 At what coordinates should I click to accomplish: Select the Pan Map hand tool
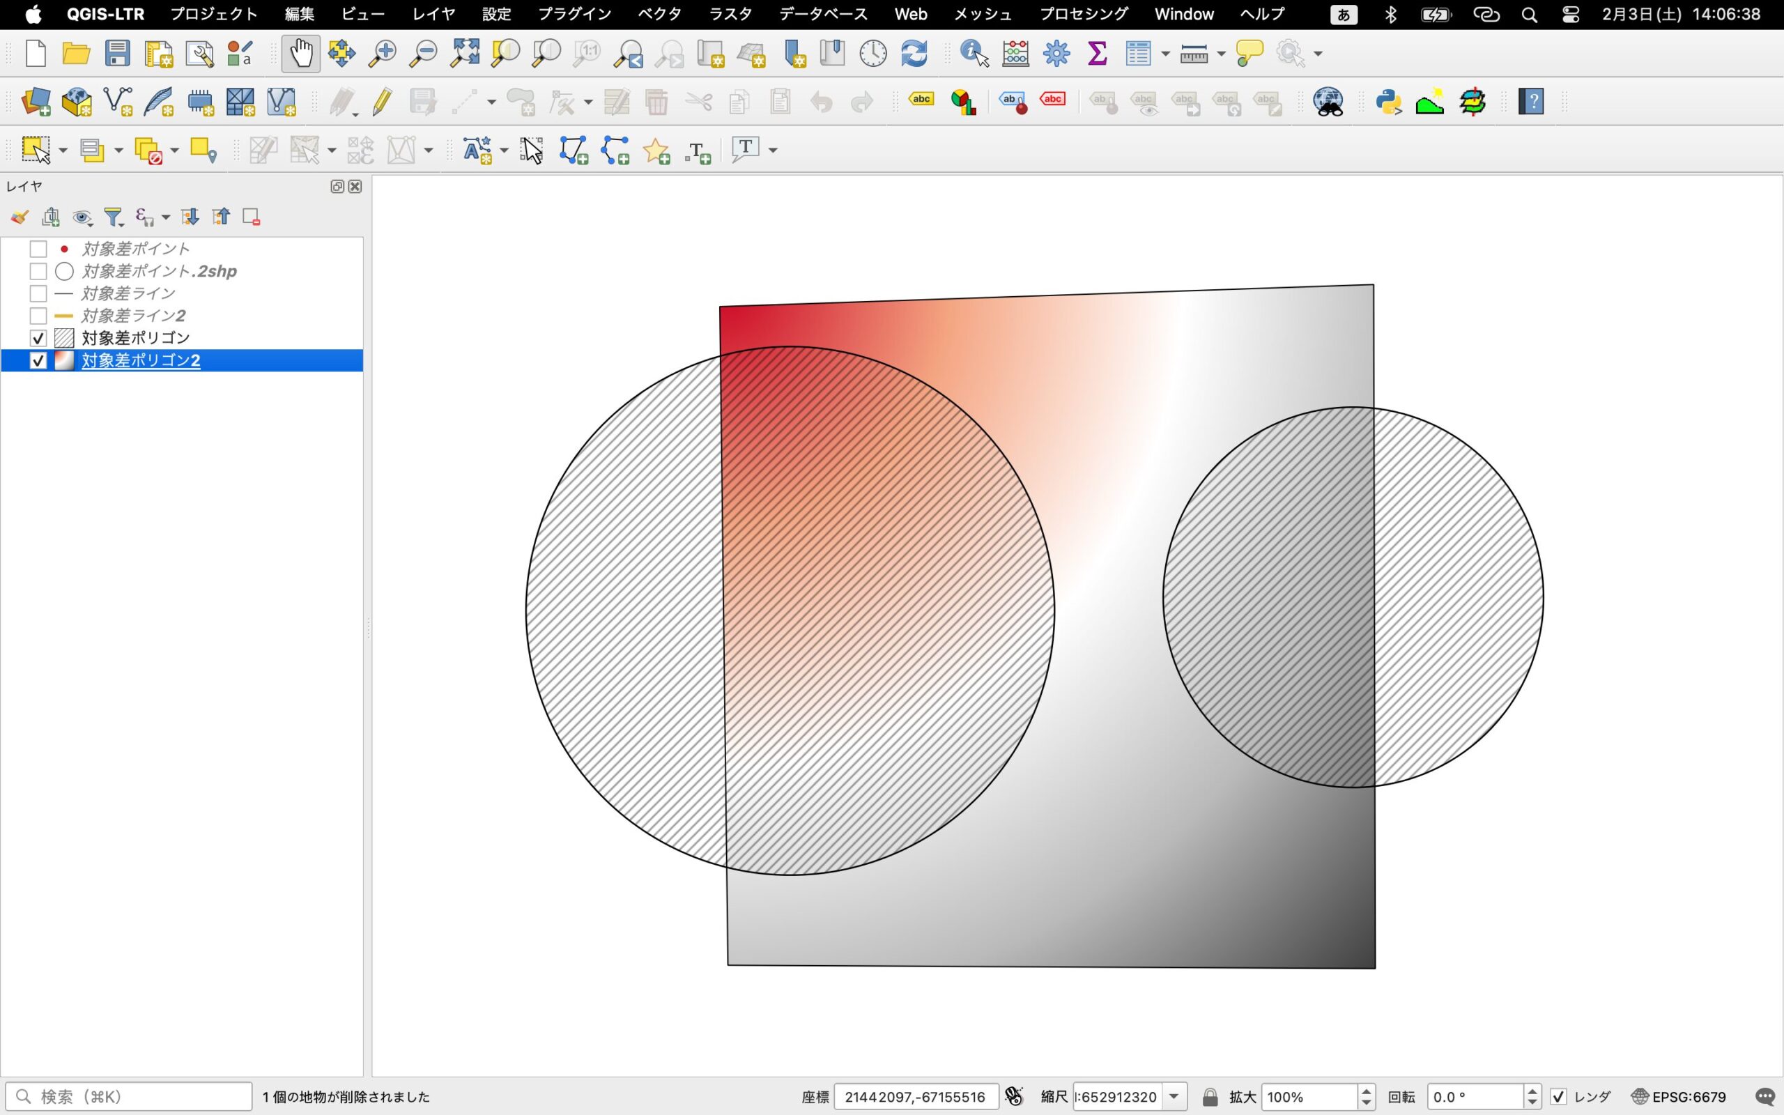[301, 54]
